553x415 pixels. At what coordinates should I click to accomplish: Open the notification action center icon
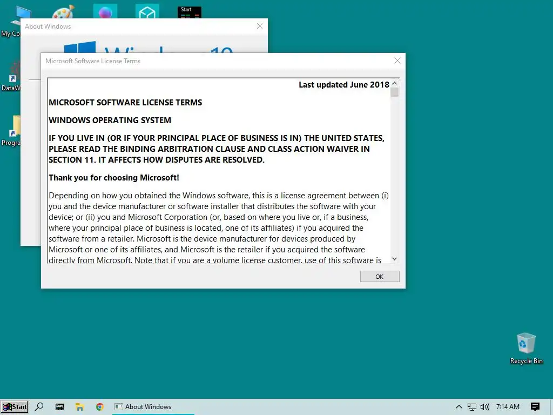tap(535, 407)
